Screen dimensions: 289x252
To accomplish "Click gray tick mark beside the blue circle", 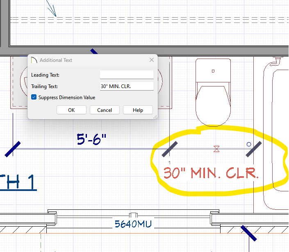I will pyautogui.click(x=253, y=150).
